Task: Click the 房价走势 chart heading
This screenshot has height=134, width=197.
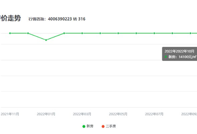Action: point(10,18)
